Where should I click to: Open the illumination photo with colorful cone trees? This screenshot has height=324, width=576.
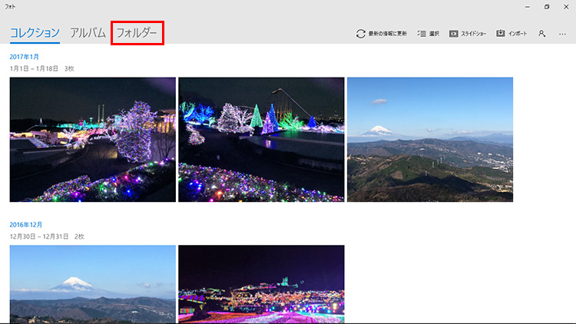point(261,139)
